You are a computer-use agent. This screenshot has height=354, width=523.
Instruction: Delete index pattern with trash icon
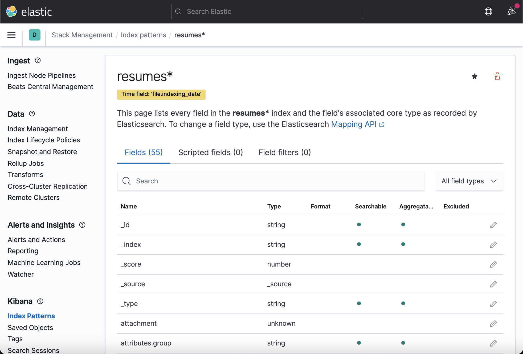point(497,77)
